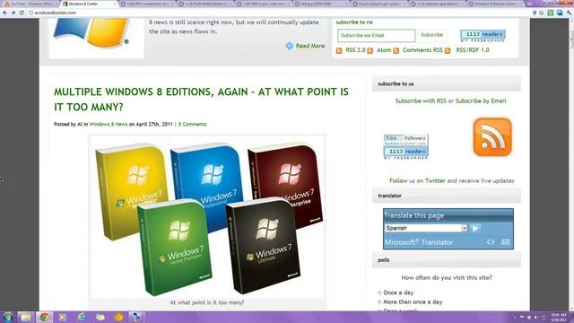Switch to Chrome in the taskbar
This screenshot has width=574, height=323.
coord(44,317)
